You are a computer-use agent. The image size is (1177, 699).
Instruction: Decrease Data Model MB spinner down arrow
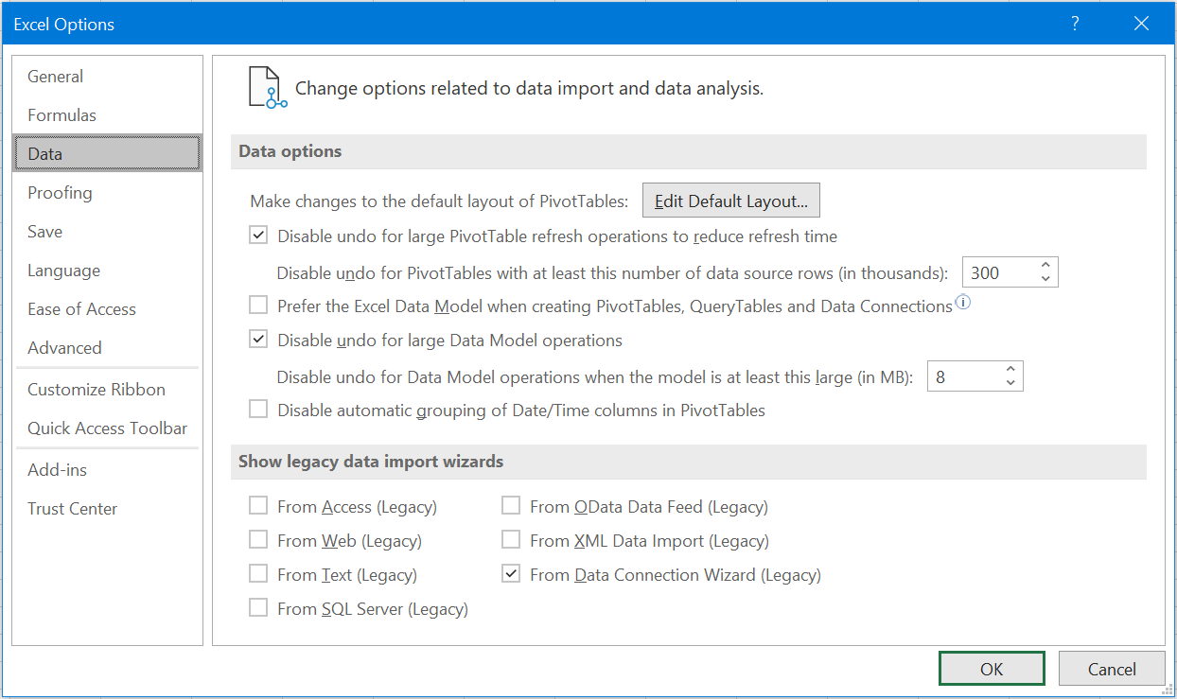[x=1010, y=383]
